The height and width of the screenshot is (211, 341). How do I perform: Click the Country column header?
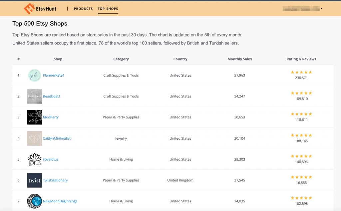[x=180, y=59]
